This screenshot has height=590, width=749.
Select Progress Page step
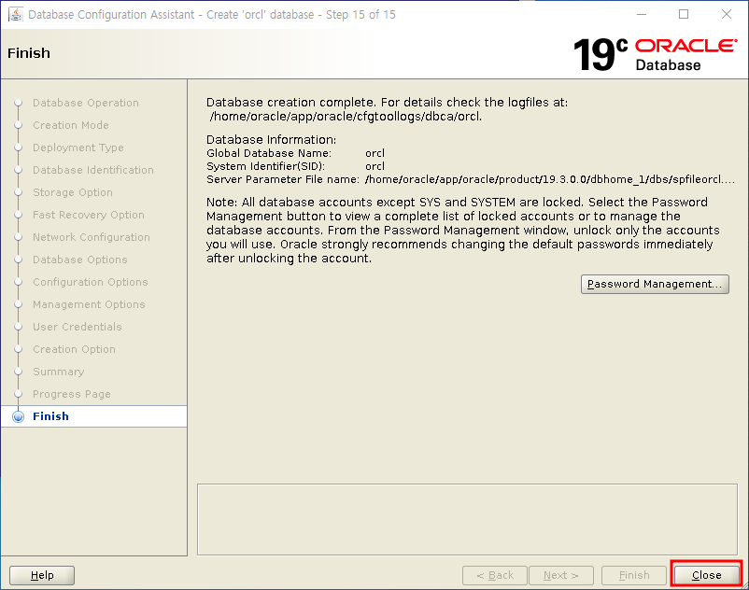click(72, 394)
